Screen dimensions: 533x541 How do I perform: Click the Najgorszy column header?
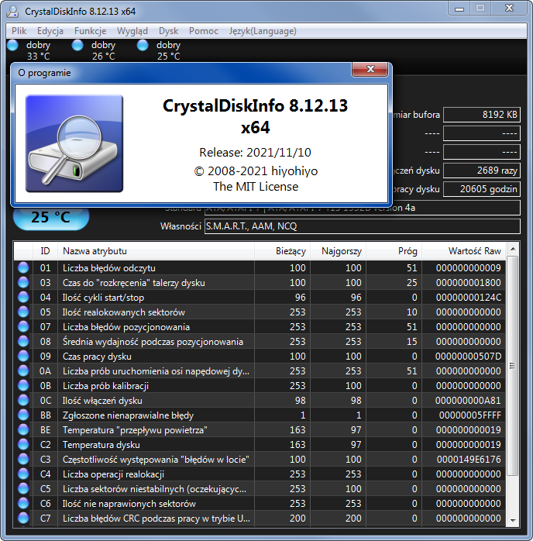tap(339, 251)
